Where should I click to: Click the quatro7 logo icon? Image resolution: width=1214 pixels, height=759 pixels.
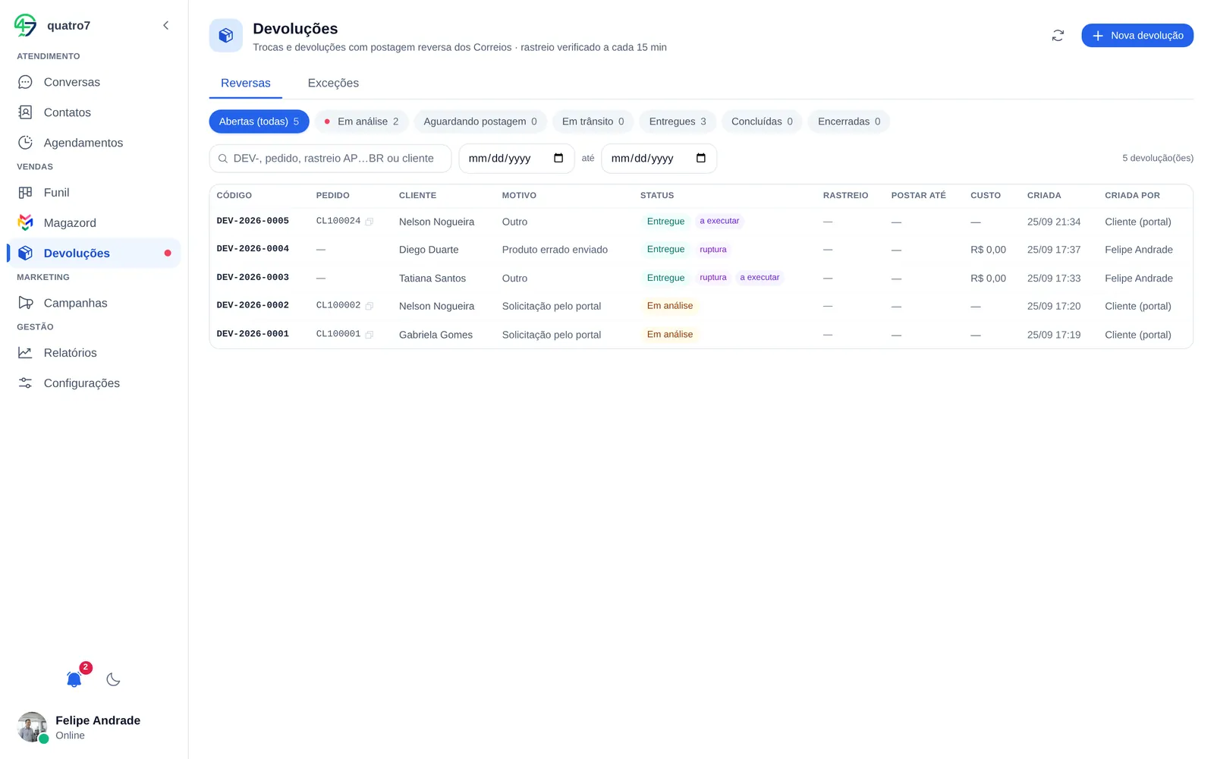25,25
